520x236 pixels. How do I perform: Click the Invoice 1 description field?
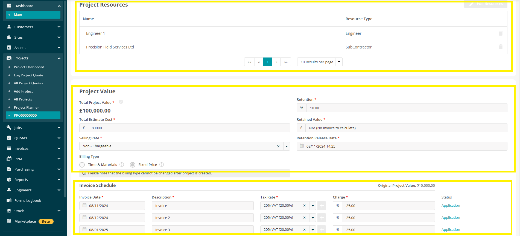(203, 206)
